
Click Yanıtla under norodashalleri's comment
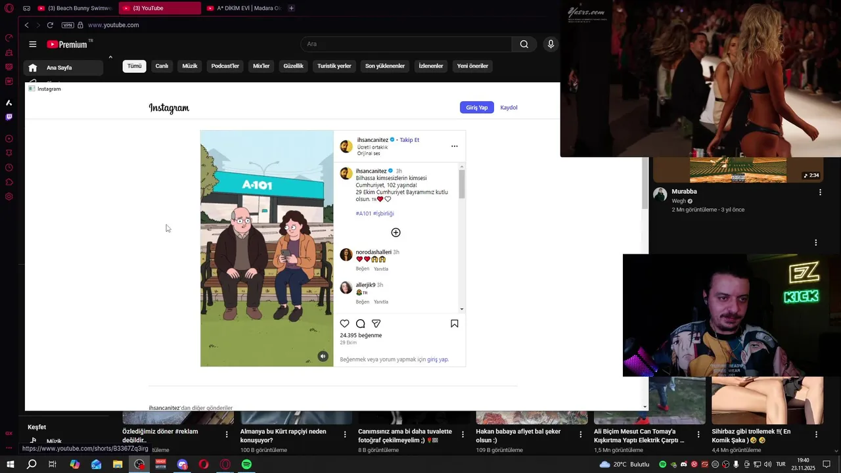(381, 269)
